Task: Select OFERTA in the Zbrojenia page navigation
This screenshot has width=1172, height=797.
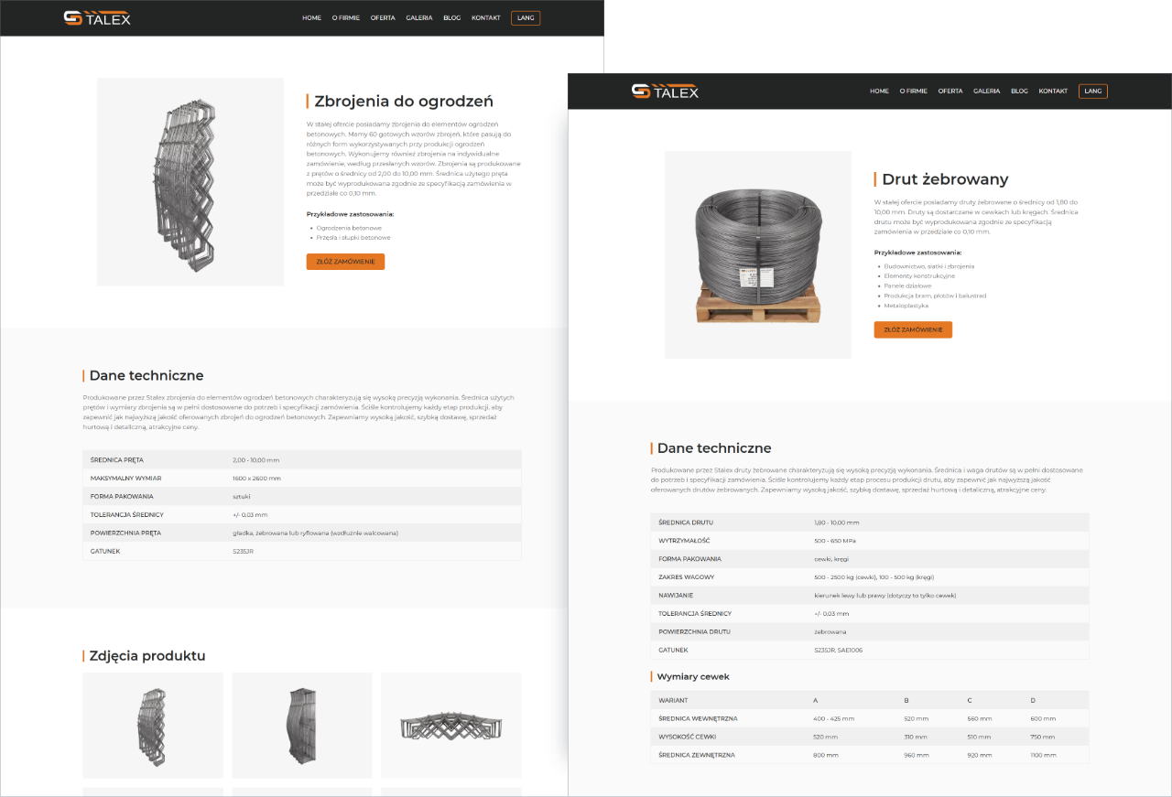Action: [383, 17]
